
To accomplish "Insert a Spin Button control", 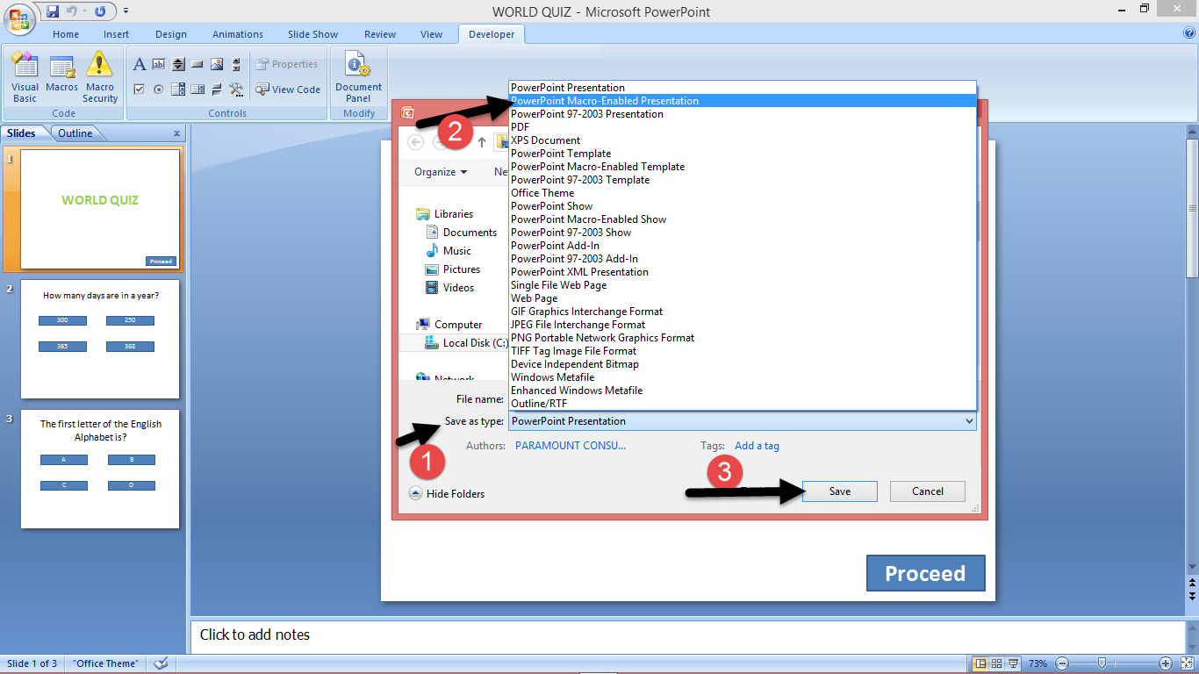I will tap(178, 64).
